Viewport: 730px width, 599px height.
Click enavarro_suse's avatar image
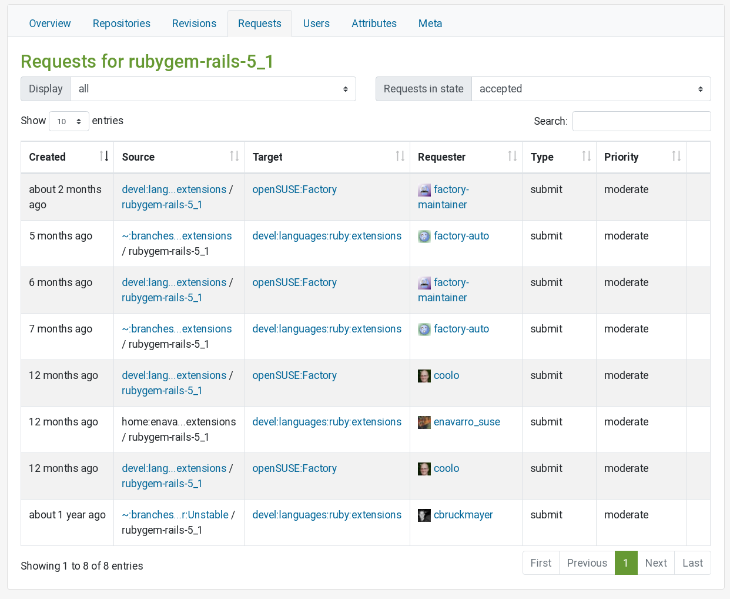pyautogui.click(x=424, y=422)
